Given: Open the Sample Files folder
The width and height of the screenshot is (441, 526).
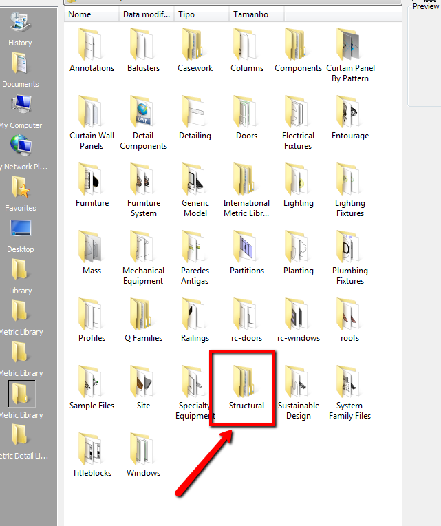Looking at the screenshot, I should click(x=92, y=388).
